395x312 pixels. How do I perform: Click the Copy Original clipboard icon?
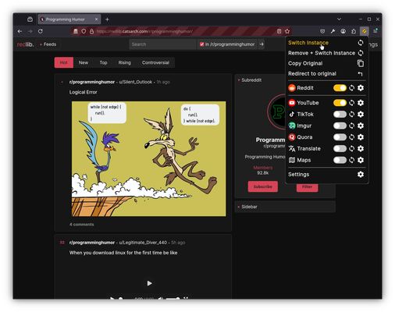click(361, 63)
